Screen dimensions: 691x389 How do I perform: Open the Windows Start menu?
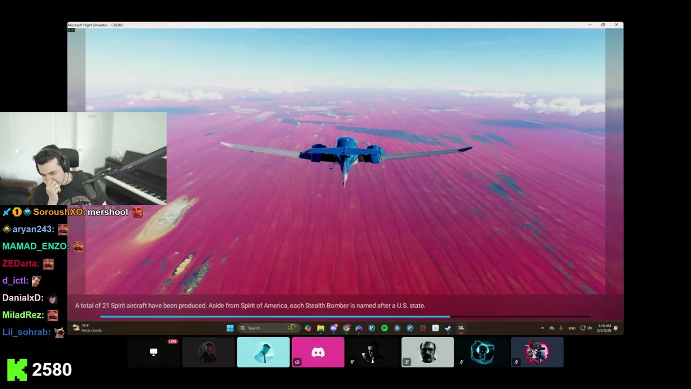(230, 328)
